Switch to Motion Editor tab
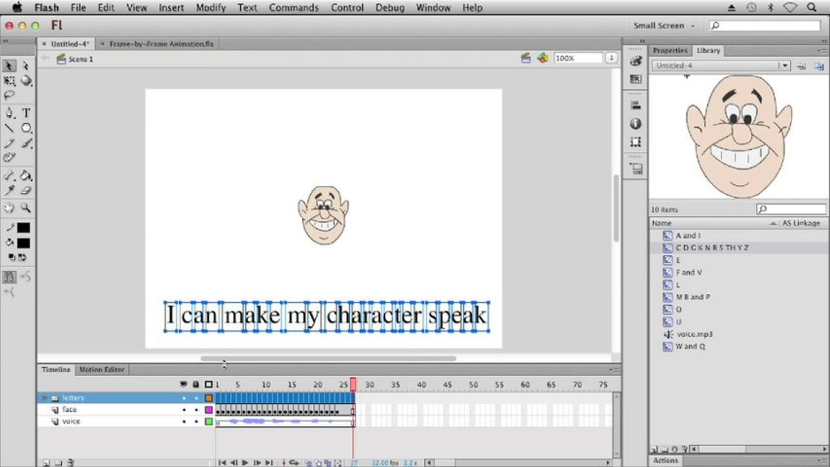 tap(102, 370)
